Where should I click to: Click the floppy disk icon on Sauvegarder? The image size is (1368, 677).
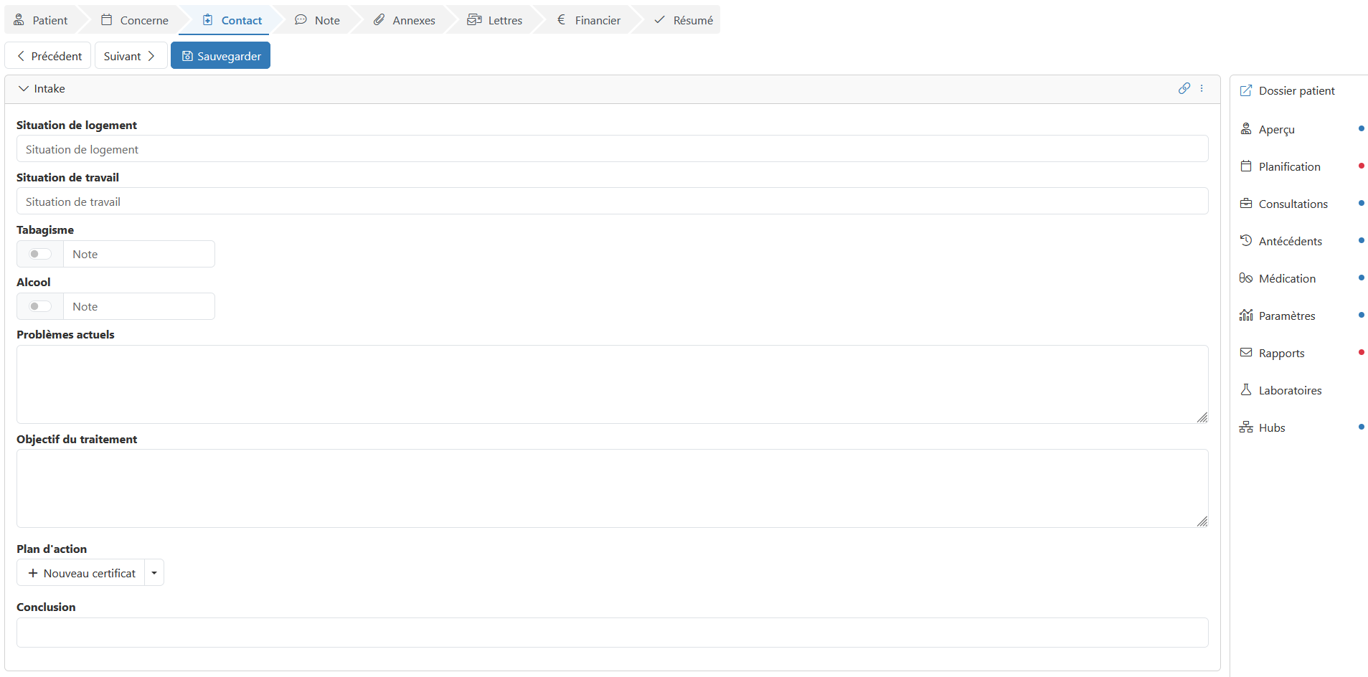pos(187,56)
